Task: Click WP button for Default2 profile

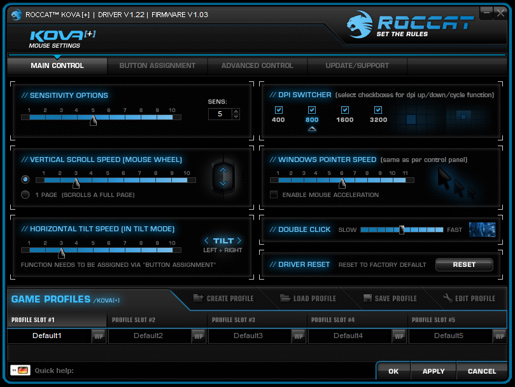Action: 199,336
